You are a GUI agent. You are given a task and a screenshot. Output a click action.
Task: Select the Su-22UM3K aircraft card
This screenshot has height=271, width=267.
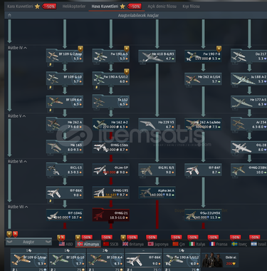pyautogui.click(x=203, y=215)
